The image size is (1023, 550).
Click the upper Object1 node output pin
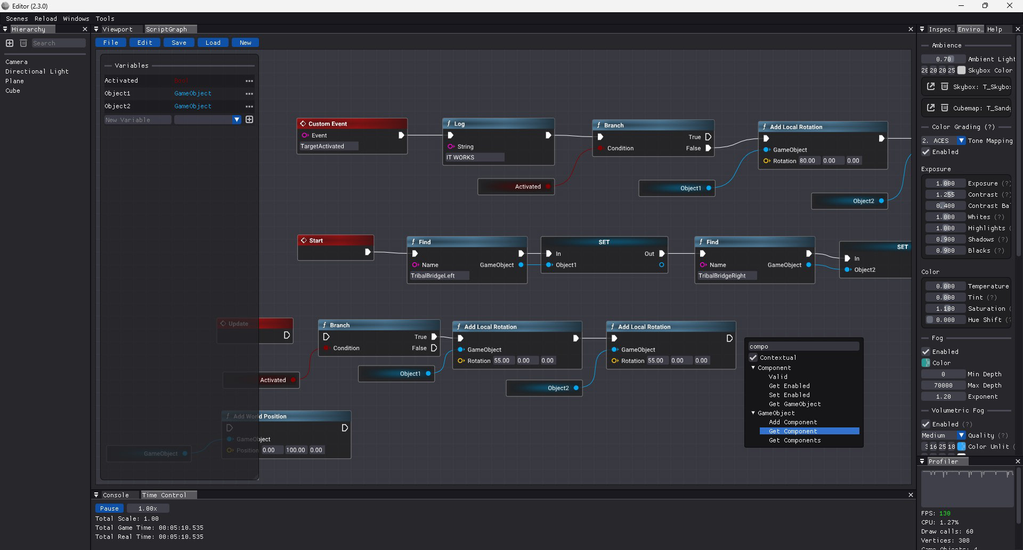[x=709, y=188]
